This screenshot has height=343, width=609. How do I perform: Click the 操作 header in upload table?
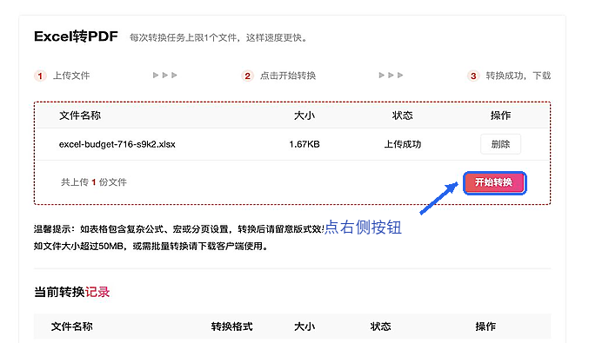500,115
